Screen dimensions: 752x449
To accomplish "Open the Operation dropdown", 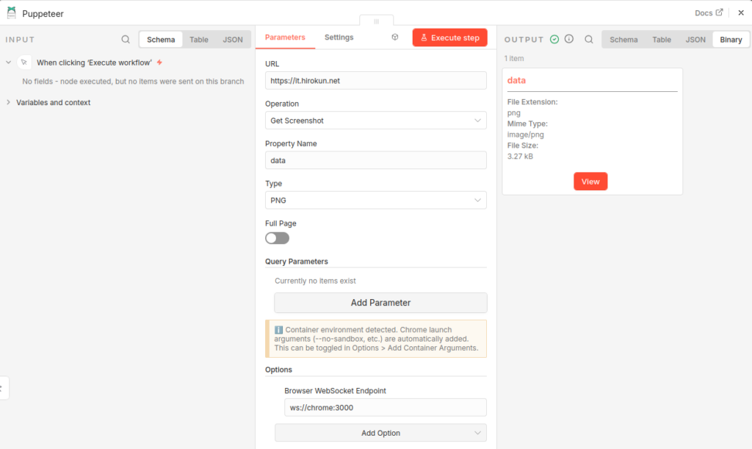I will click(x=375, y=121).
